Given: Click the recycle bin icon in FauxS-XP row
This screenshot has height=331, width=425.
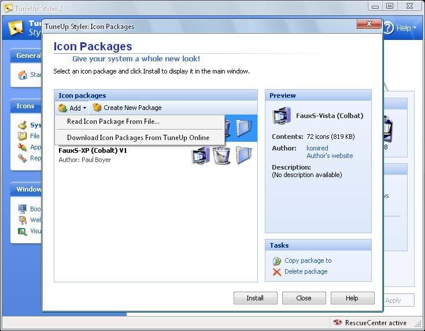Looking at the screenshot, I should tap(221, 155).
